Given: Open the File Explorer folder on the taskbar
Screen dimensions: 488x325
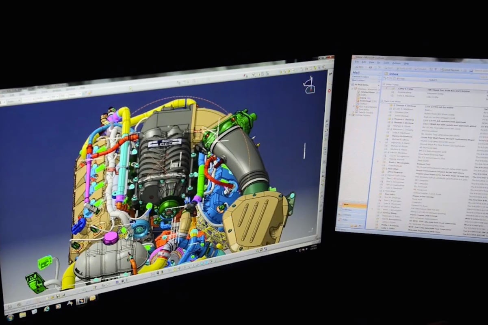Looking at the screenshot, I should [22, 314].
